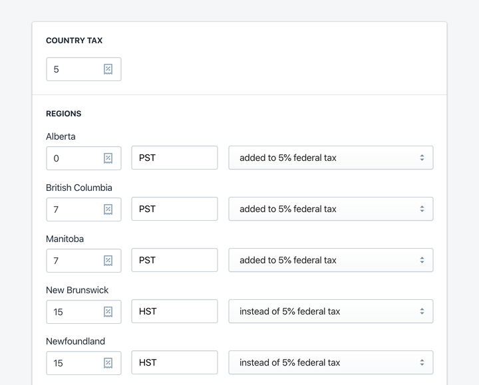Select the Manitoba PST tax name field

[174, 260]
